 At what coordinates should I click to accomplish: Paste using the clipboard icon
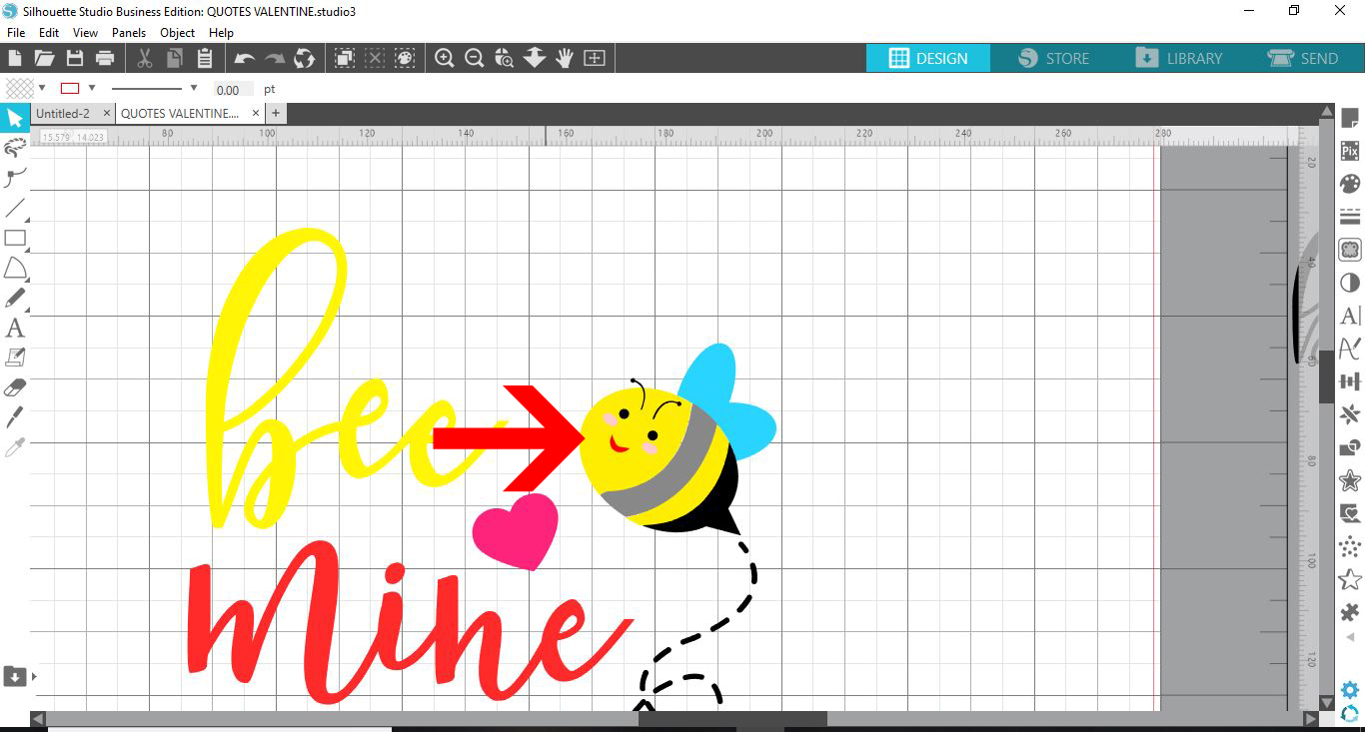pos(204,59)
